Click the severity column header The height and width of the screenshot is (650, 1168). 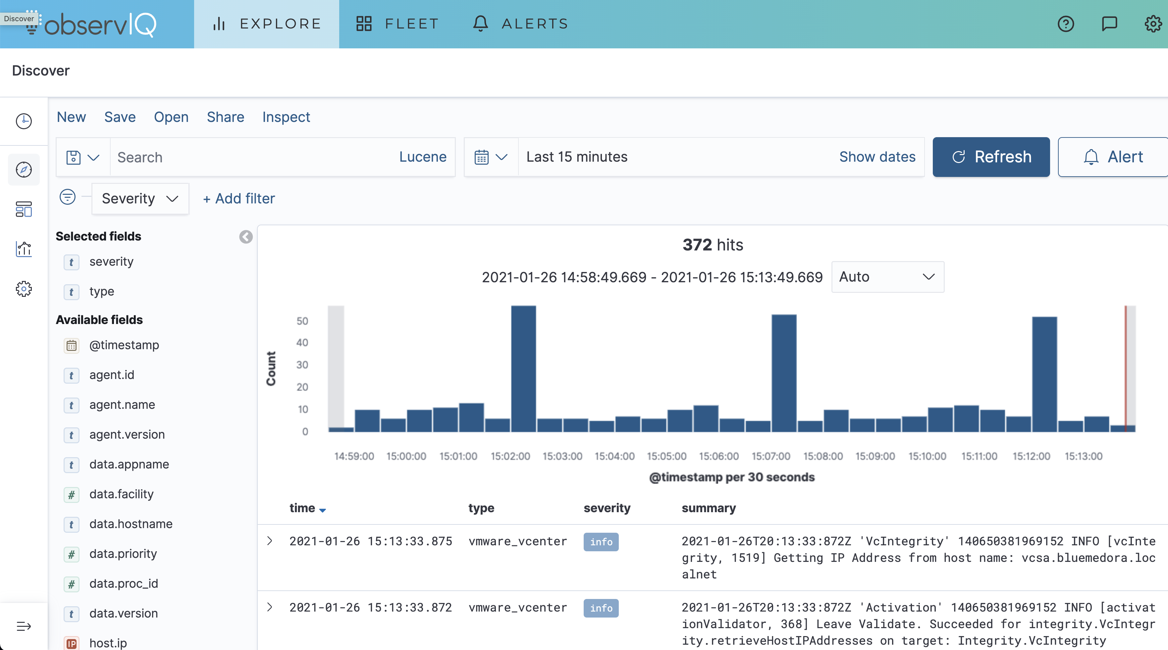coord(607,508)
